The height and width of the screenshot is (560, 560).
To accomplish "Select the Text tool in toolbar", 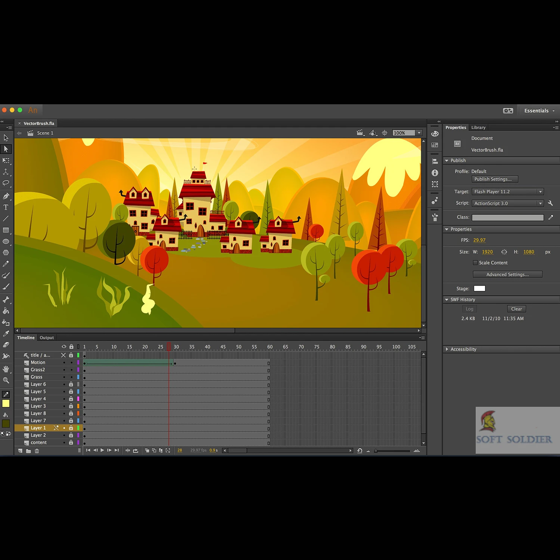I will [6, 207].
